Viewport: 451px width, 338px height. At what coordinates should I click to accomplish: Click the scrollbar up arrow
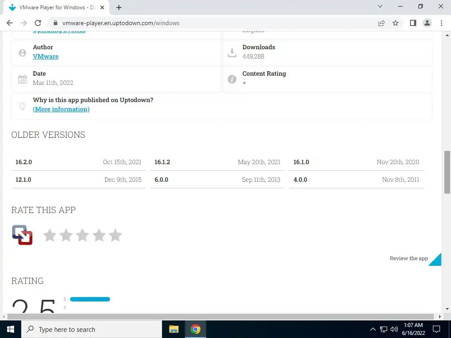coord(447,35)
